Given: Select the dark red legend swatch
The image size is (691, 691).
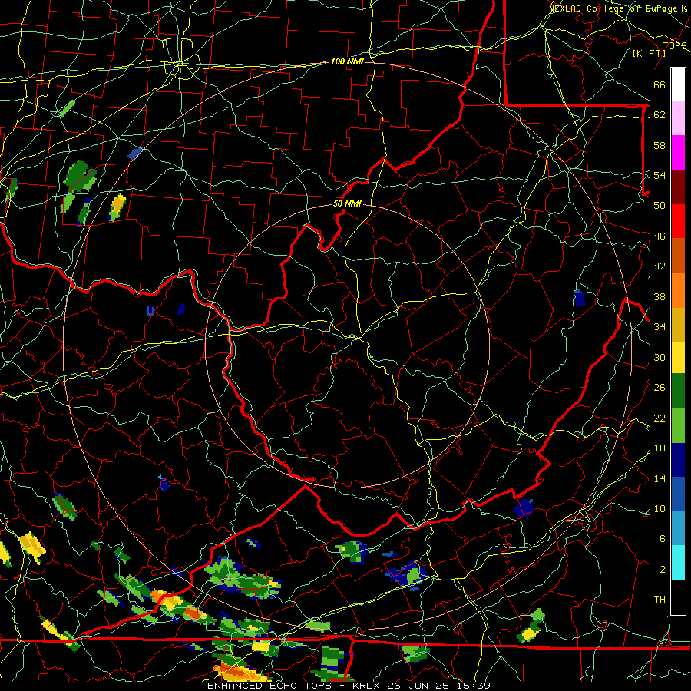Looking at the screenshot, I should (x=678, y=187).
